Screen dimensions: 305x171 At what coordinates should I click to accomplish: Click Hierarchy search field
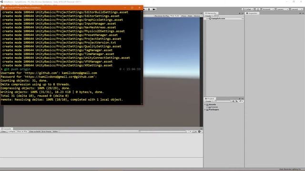pyautogui.click(x=228, y=16)
